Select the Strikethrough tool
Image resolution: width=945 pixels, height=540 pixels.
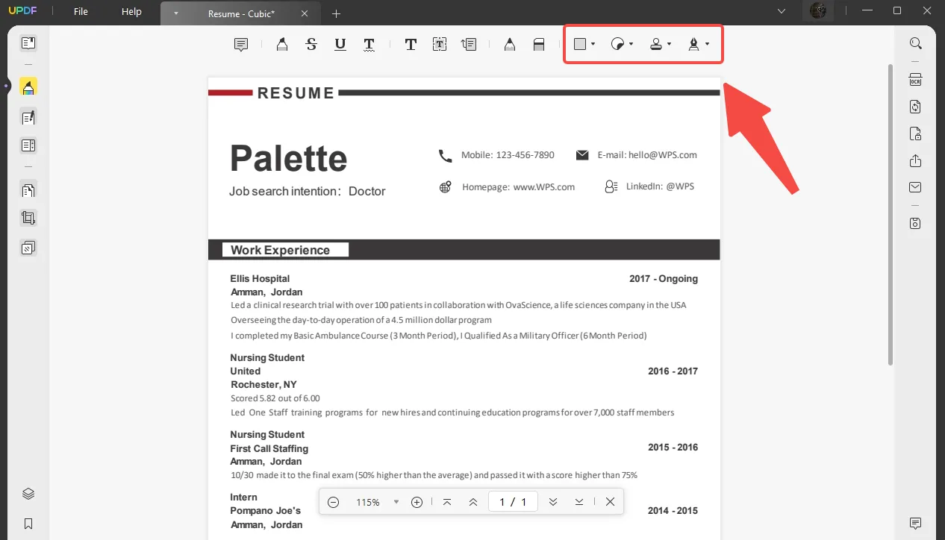pyautogui.click(x=311, y=45)
